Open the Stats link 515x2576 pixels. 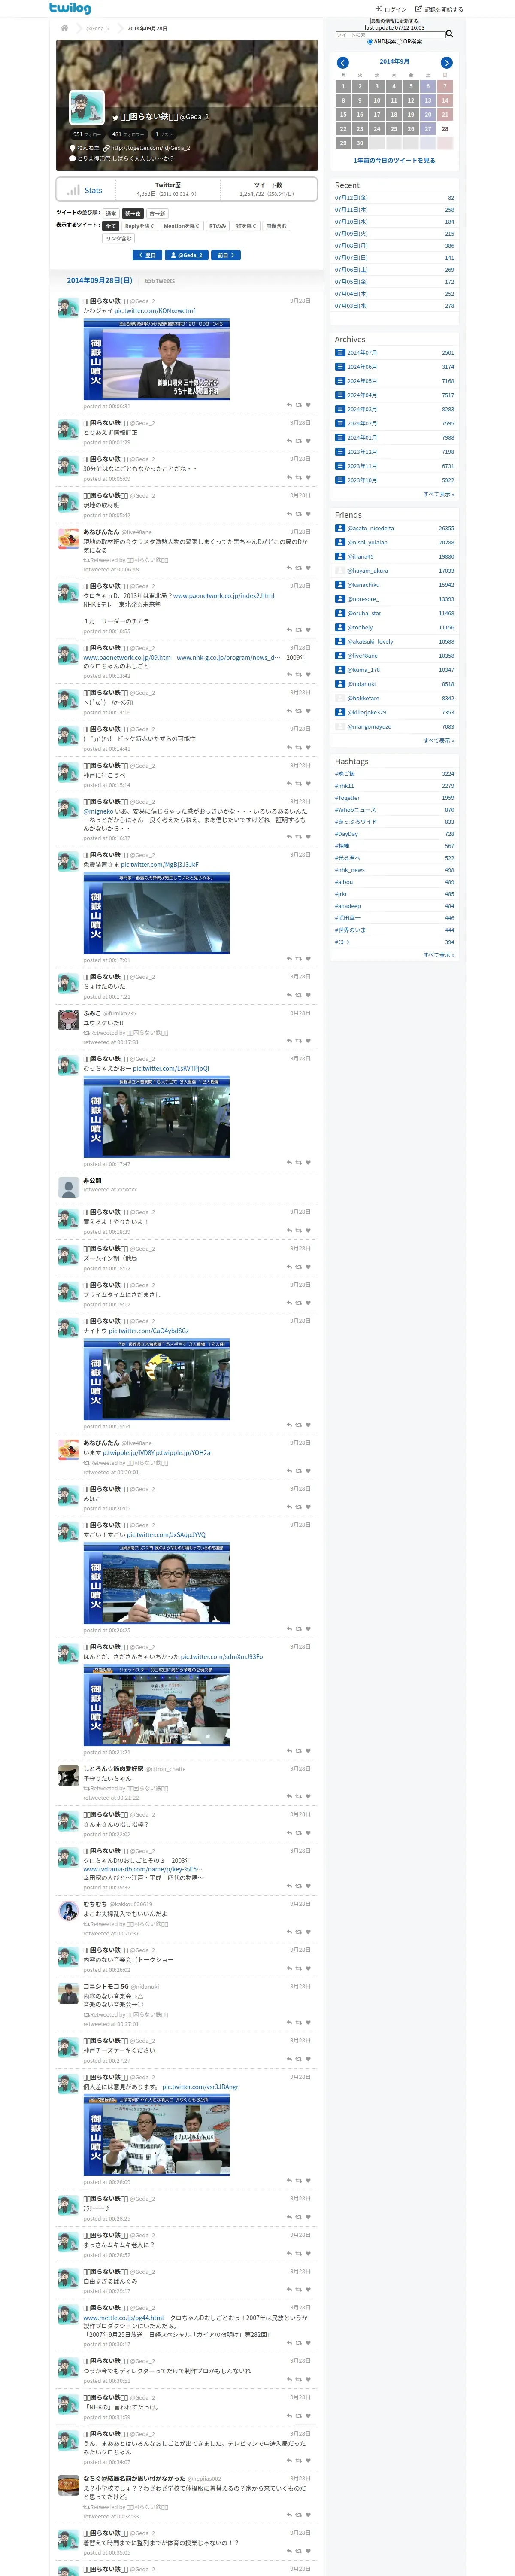click(93, 190)
